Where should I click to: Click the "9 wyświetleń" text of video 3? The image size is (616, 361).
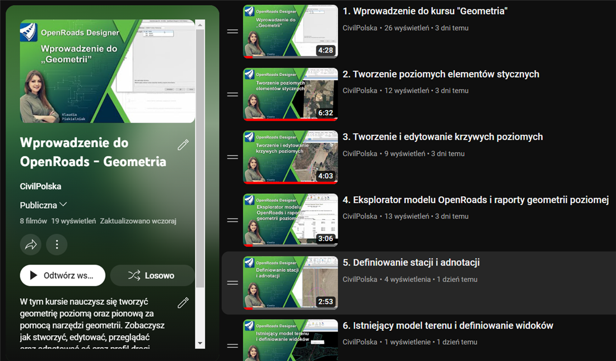[405, 154]
